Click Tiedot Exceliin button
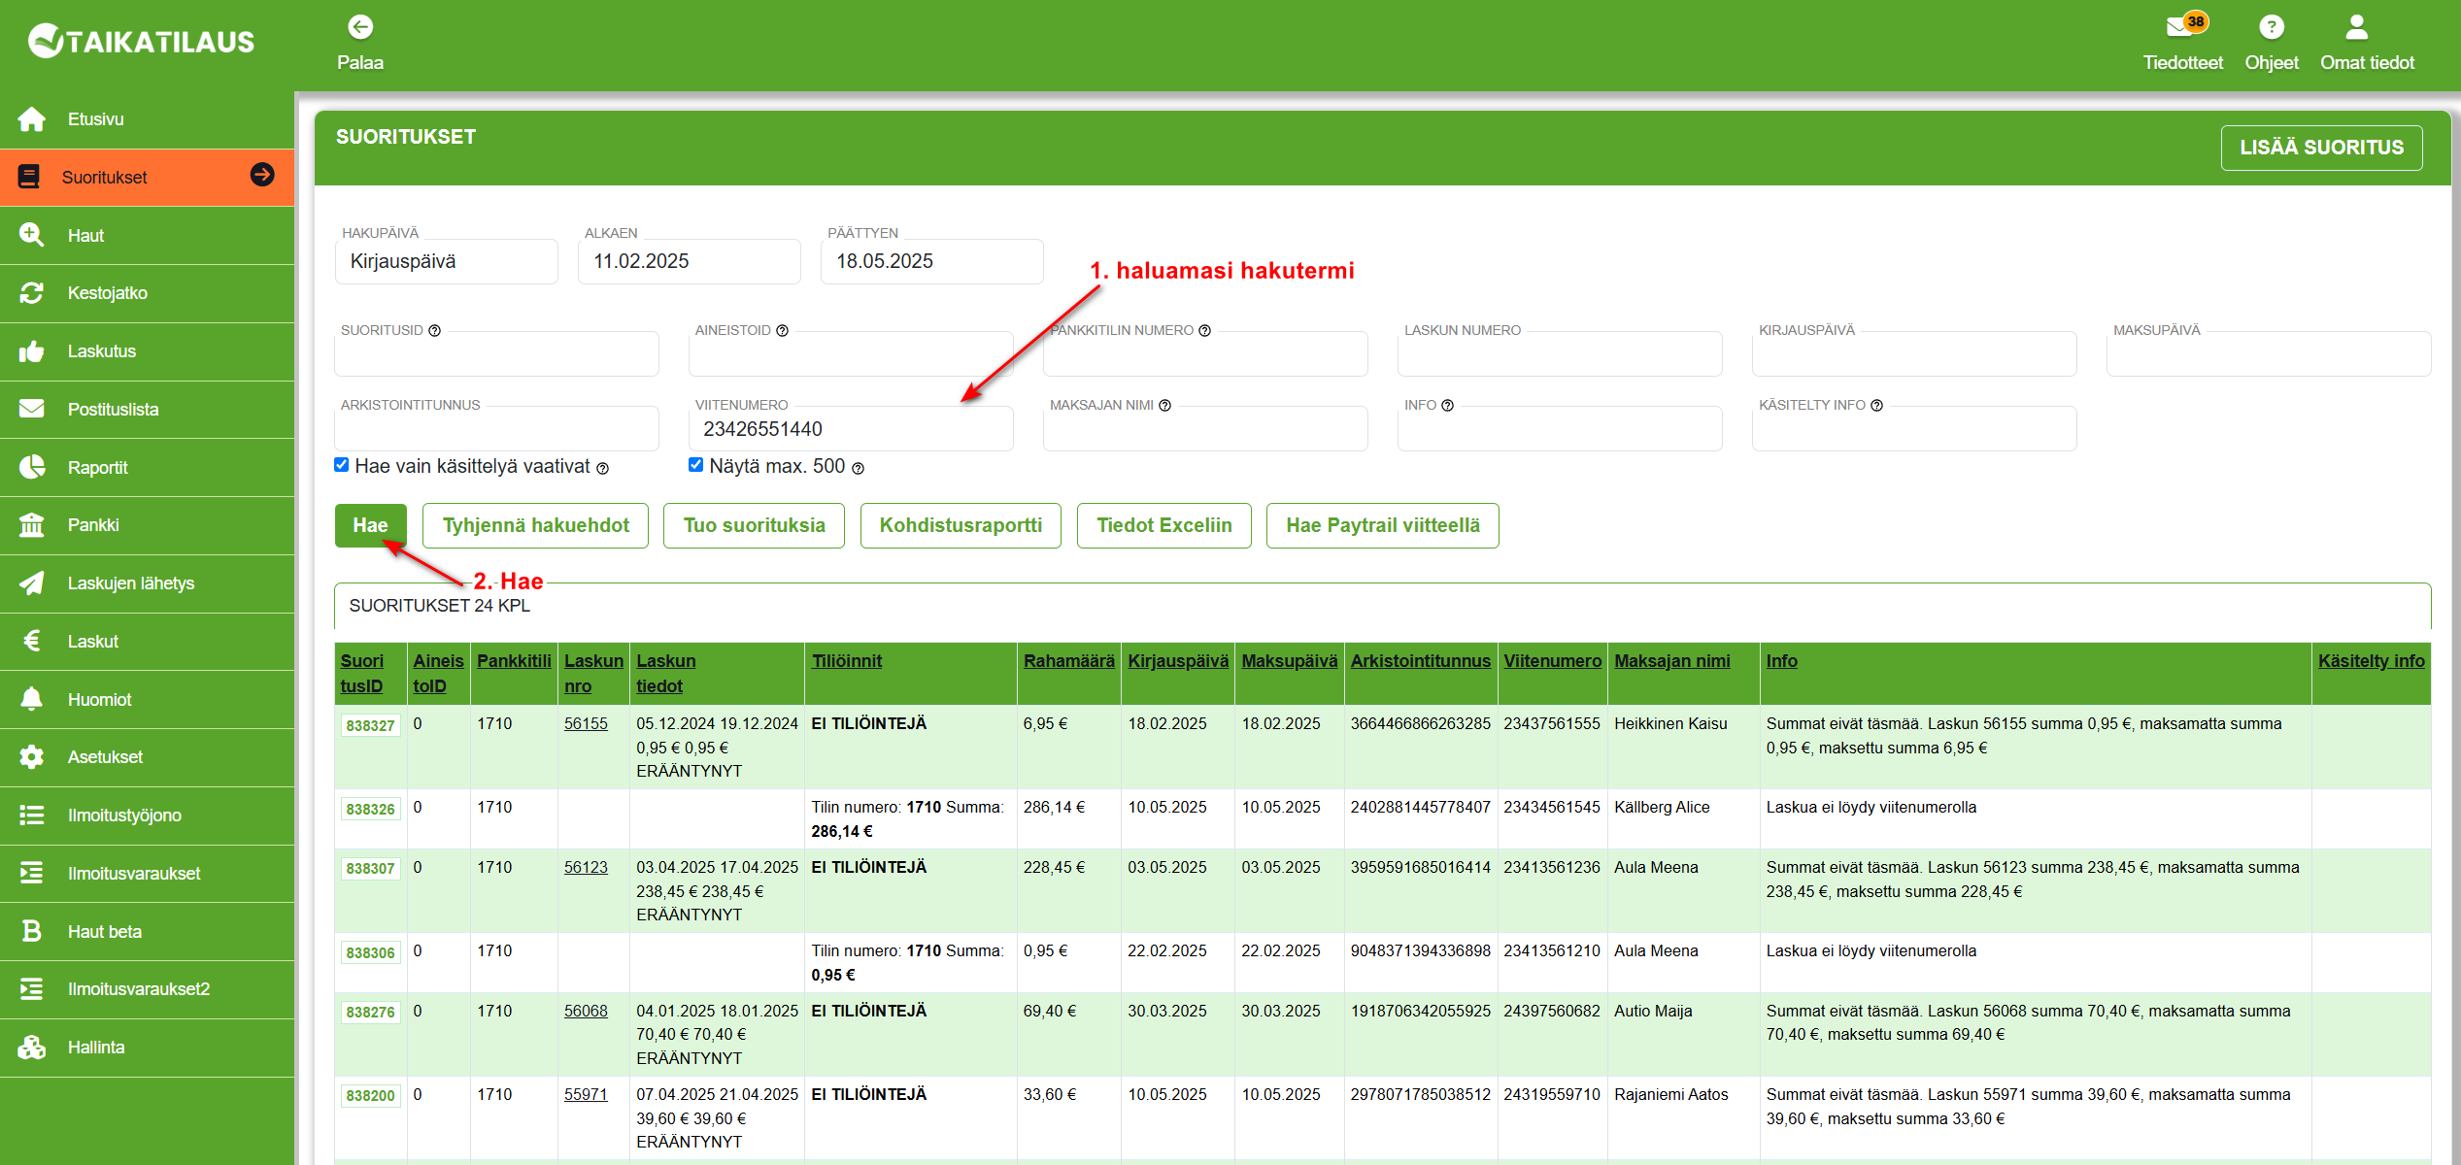The height and width of the screenshot is (1165, 2461). pyautogui.click(x=1164, y=525)
